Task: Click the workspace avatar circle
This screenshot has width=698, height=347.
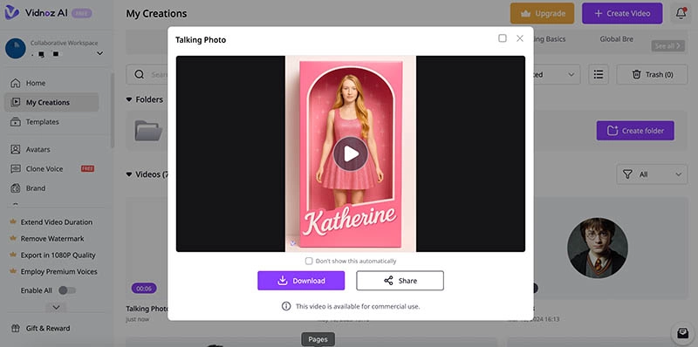Action: [x=15, y=48]
